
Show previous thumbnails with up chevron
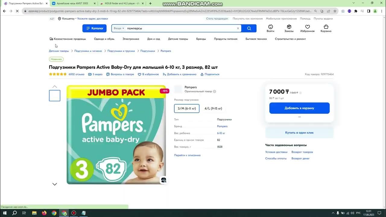click(x=55, y=87)
